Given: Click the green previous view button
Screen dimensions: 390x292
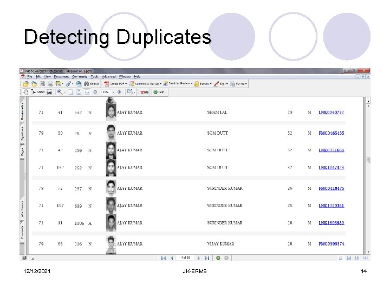Looking at the screenshot, I should coord(218,258).
